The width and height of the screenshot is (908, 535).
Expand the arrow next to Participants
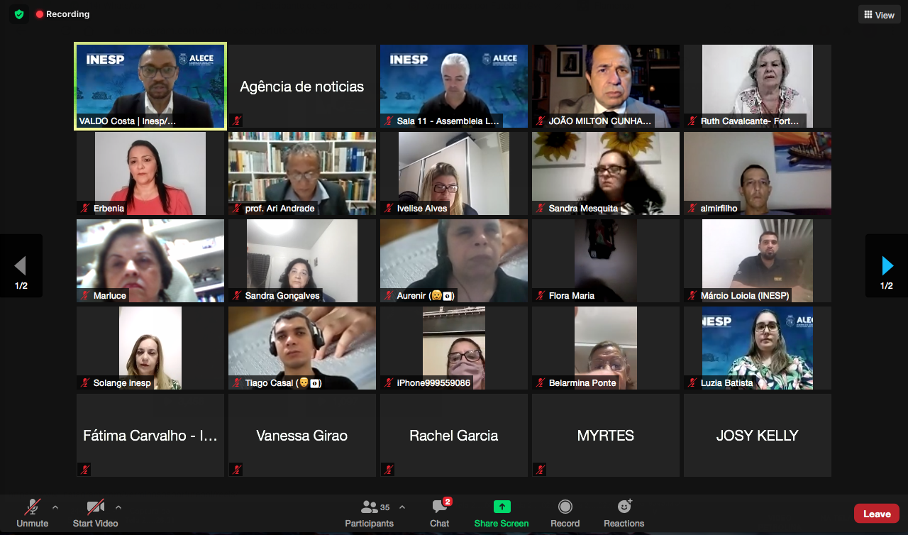(x=402, y=507)
